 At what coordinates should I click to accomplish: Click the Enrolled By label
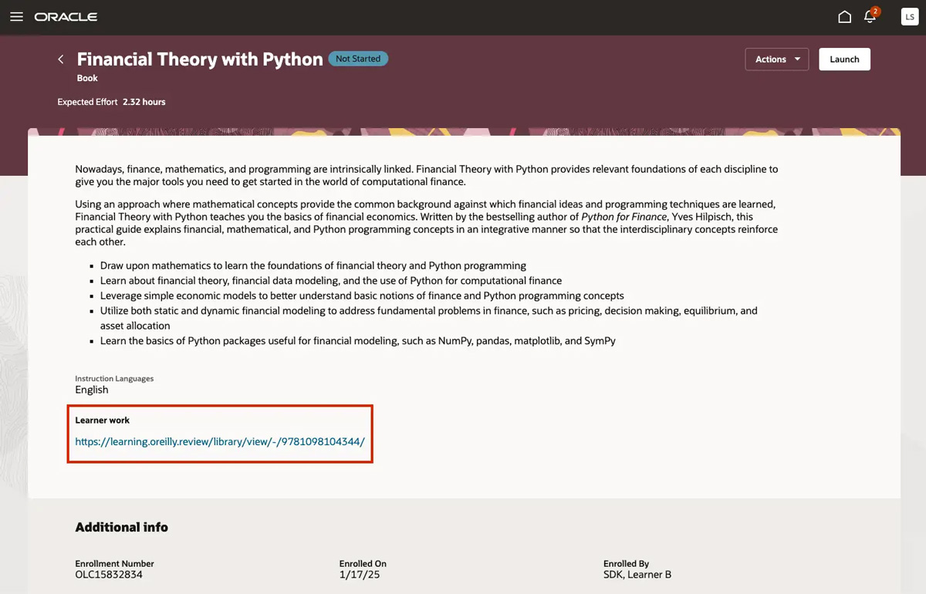626,564
